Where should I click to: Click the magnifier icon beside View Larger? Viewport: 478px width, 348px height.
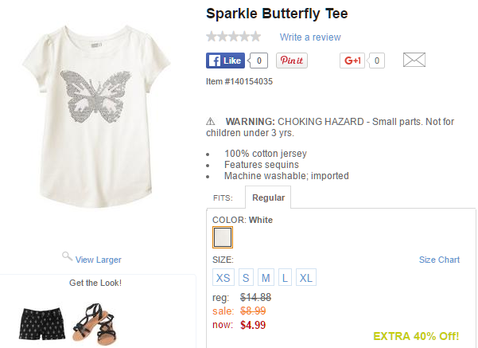click(67, 256)
